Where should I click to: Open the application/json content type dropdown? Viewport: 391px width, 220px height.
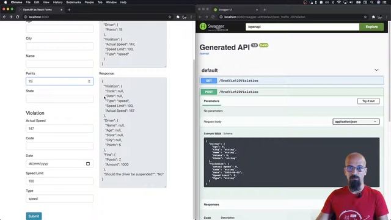pyautogui.click(x=356, y=122)
